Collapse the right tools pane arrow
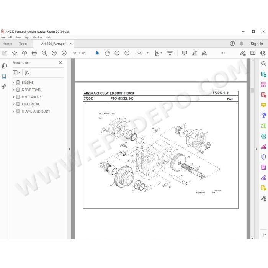This screenshot has width=268, height=268. tap(256, 149)
